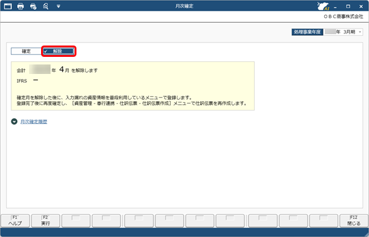Click the 月次確定 window title

coord(184,6)
